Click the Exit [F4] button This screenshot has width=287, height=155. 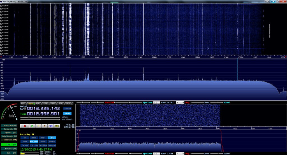tap(9, 153)
